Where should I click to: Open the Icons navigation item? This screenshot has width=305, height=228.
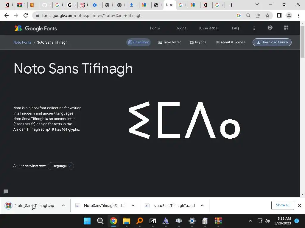(181, 28)
